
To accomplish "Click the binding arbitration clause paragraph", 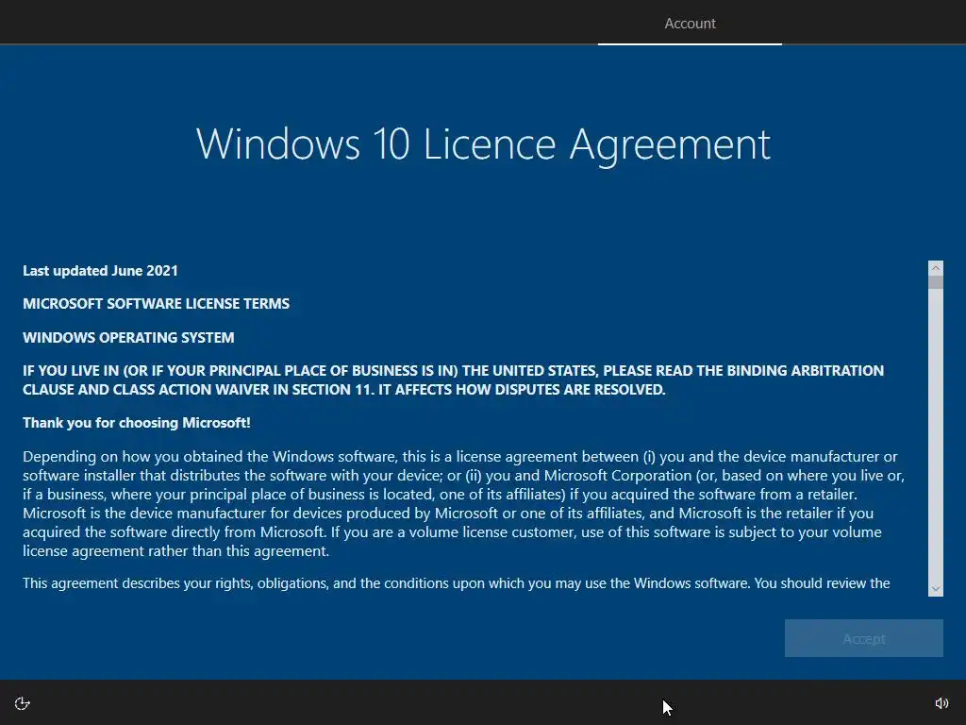I will [x=454, y=379].
